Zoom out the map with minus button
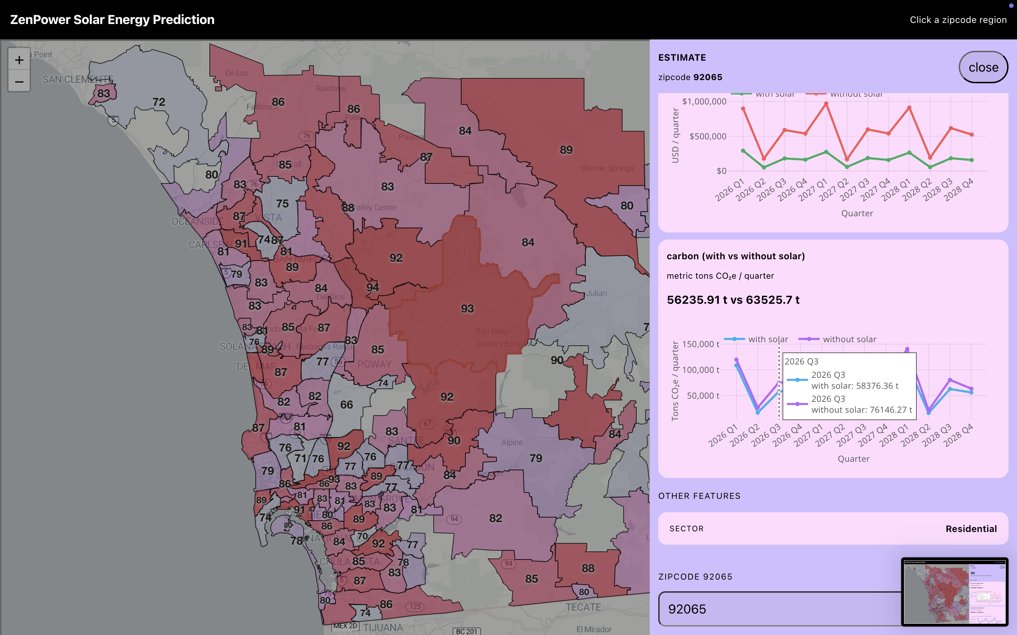This screenshot has height=635, width=1017. [x=19, y=81]
